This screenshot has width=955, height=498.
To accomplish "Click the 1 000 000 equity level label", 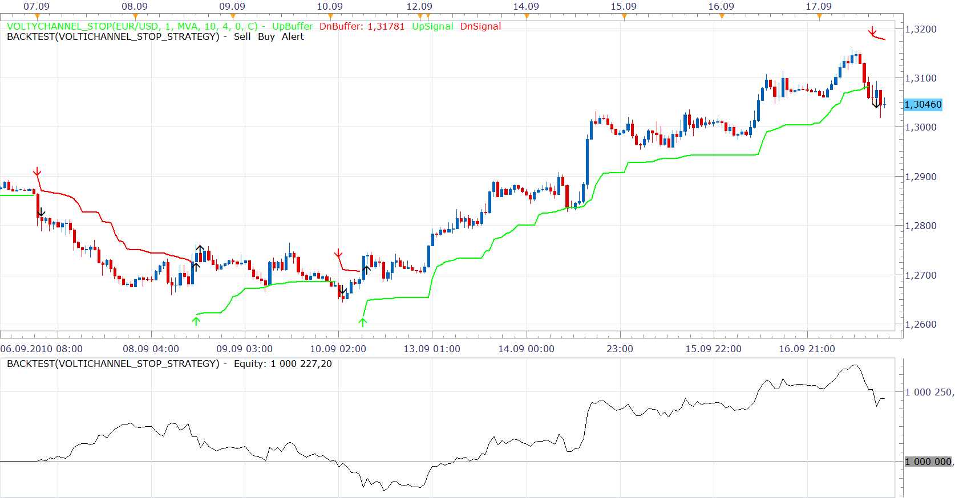I will tap(929, 462).
